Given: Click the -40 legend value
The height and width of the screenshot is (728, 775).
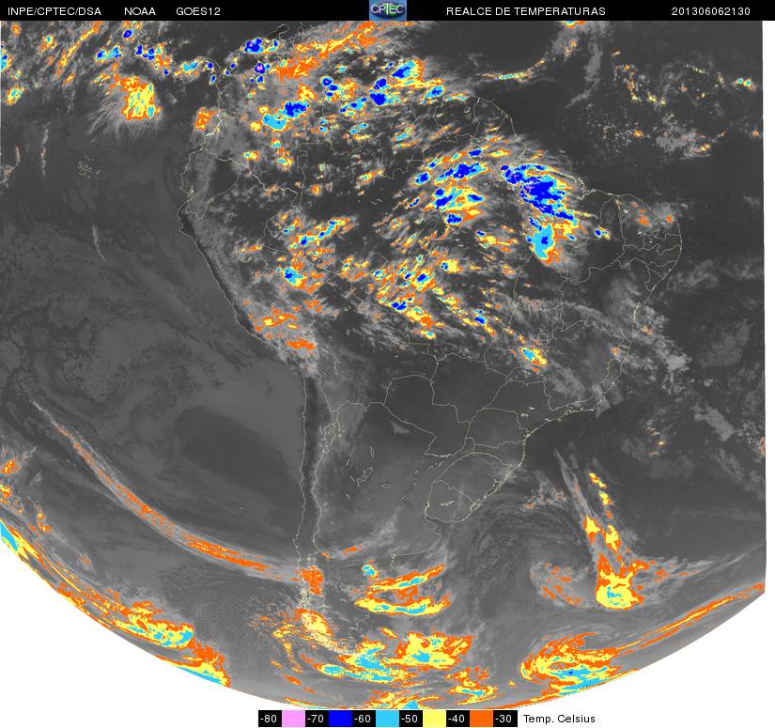Looking at the screenshot, I should (457, 719).
